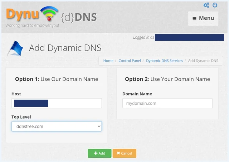229x162 pixels.
Task: Go to Home breadcrumb link
Action: point(108,61)
